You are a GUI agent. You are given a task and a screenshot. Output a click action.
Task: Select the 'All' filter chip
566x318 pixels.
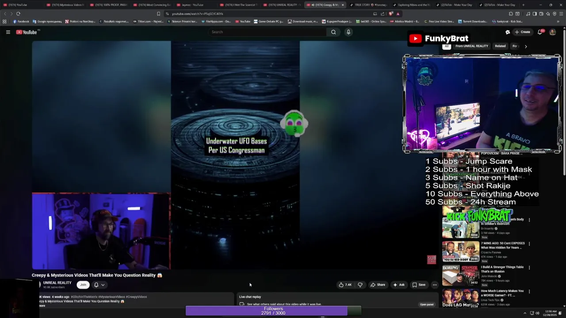(x=447, y=46)
